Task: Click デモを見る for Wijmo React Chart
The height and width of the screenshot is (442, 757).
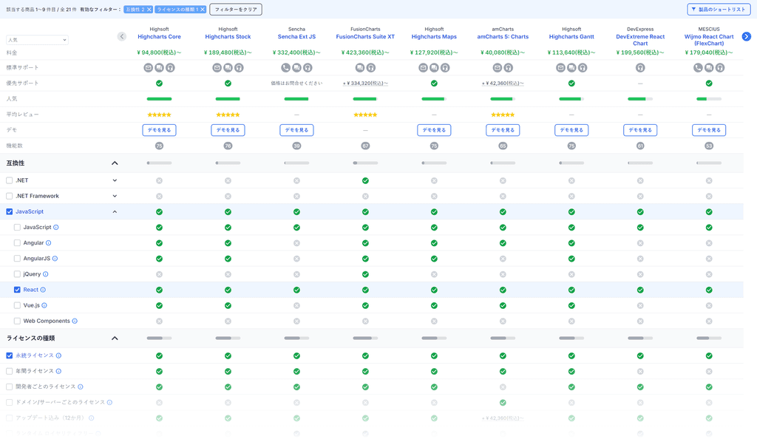Action: point(709,130)
